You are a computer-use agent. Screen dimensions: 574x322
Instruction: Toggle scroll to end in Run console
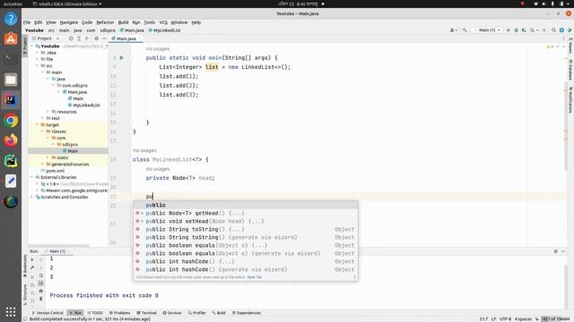click(x=41, y=284)
